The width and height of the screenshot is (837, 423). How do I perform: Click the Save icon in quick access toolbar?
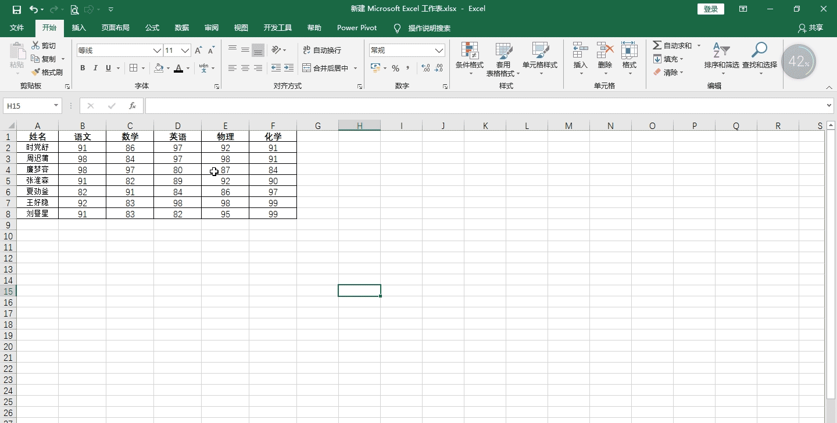[16, 9]
